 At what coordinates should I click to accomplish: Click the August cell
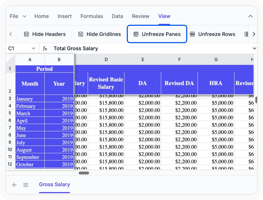click(30, 150)
